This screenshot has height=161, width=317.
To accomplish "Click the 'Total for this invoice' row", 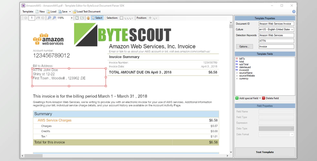I will (x=126, y=142).
